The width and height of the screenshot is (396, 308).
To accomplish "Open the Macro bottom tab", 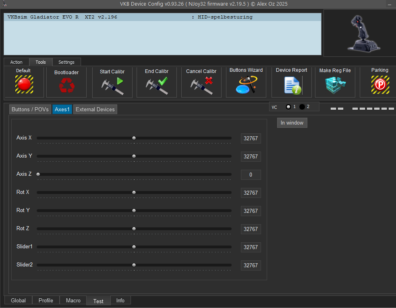I will tap(73, 300).
